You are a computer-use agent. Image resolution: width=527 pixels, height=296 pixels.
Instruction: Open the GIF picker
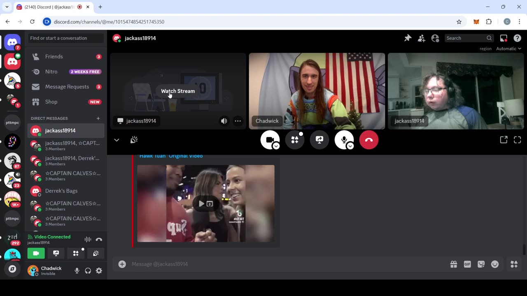click(467, 264)
